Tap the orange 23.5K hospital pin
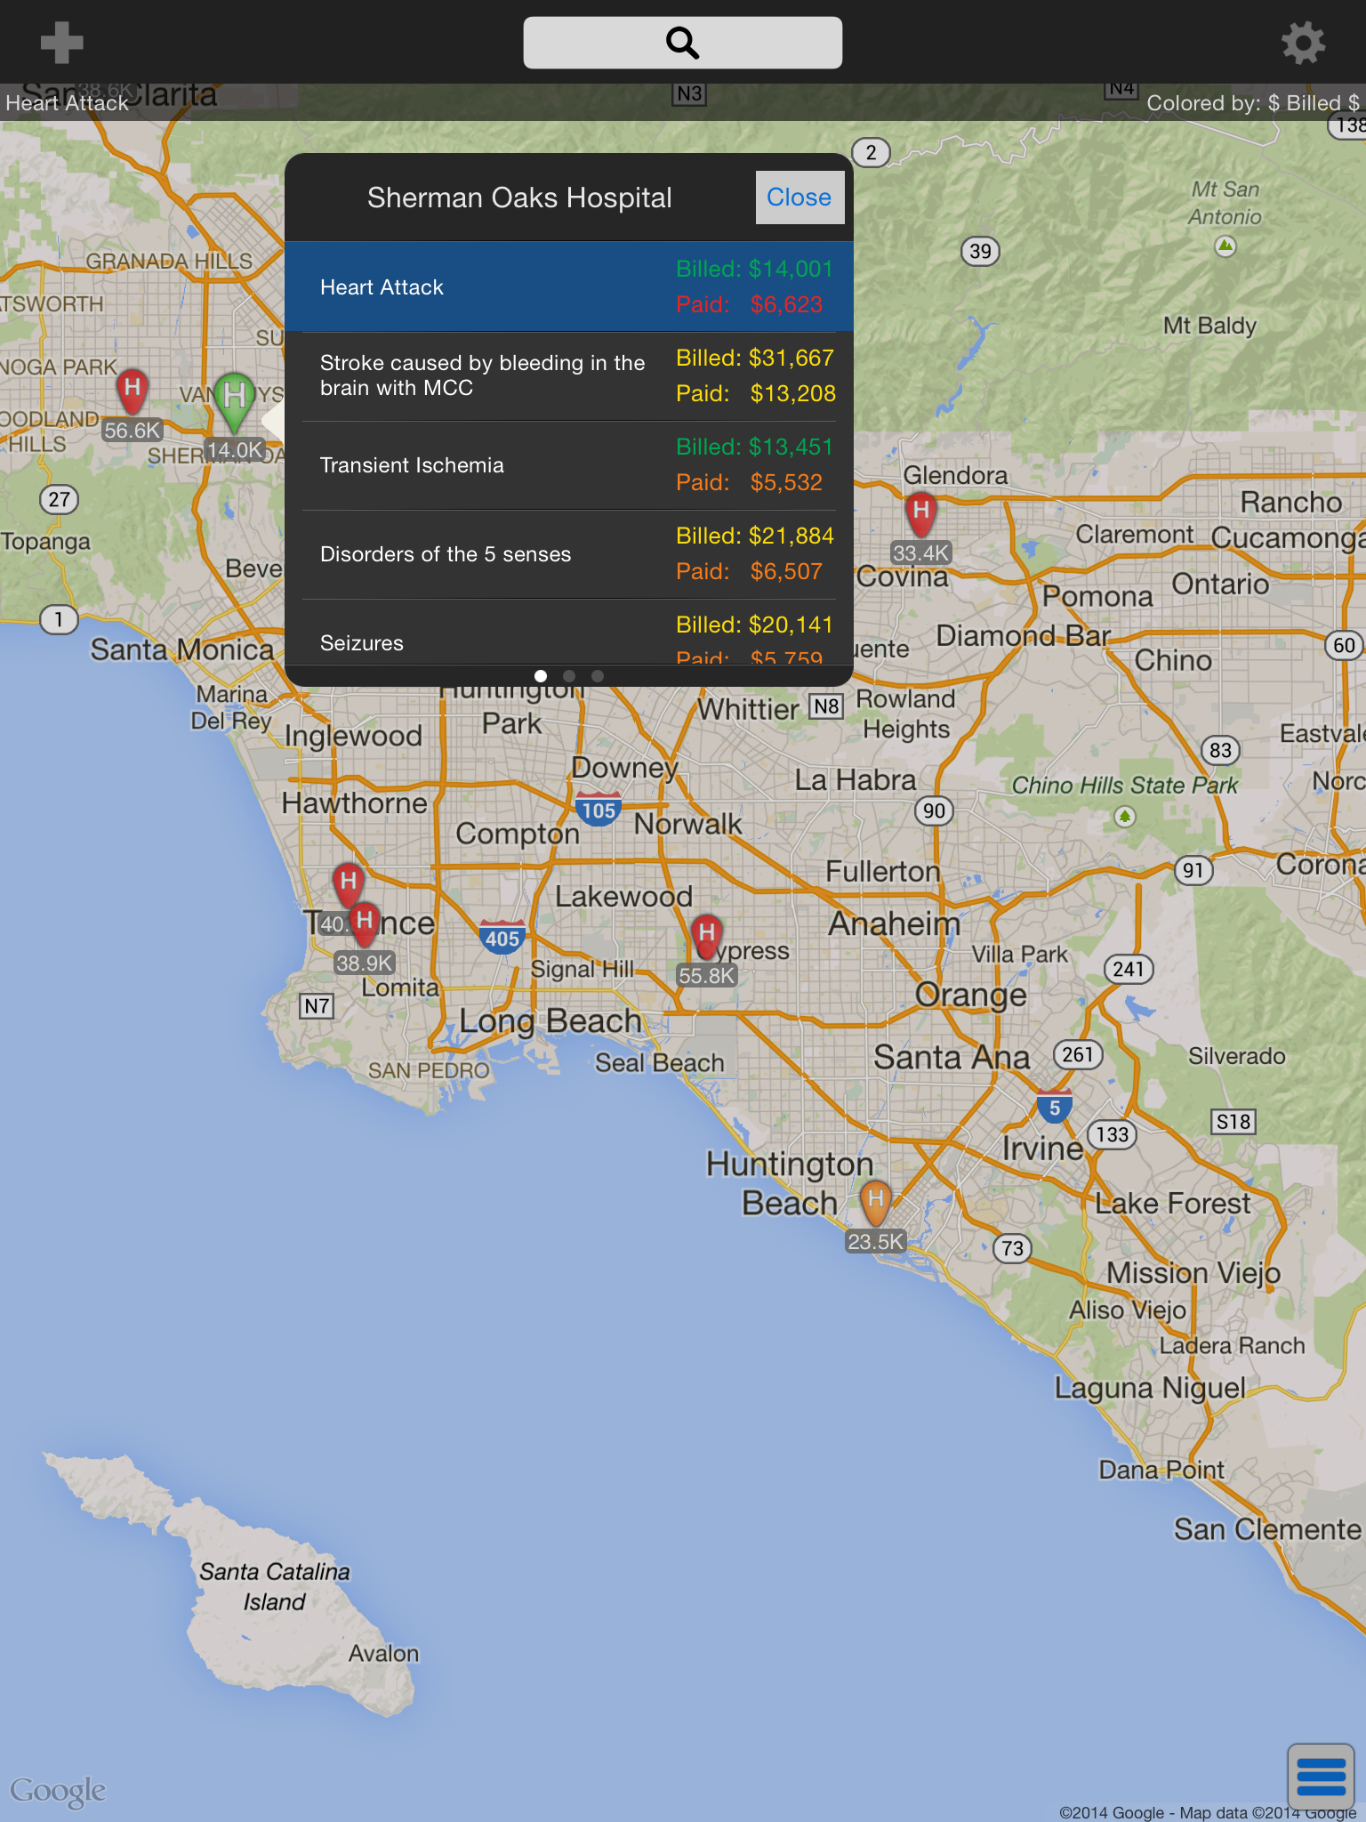This screenshot has height=1822, width=1366. (x=876, y=1203)
